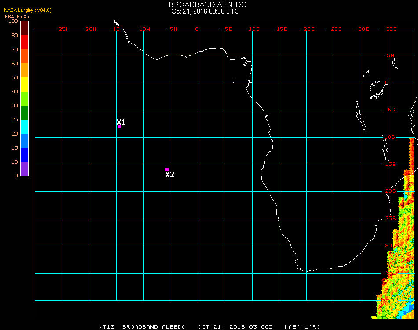Click the 5N latitude label
Viewport: 418px width, 330px height.
tap(391, 55)
